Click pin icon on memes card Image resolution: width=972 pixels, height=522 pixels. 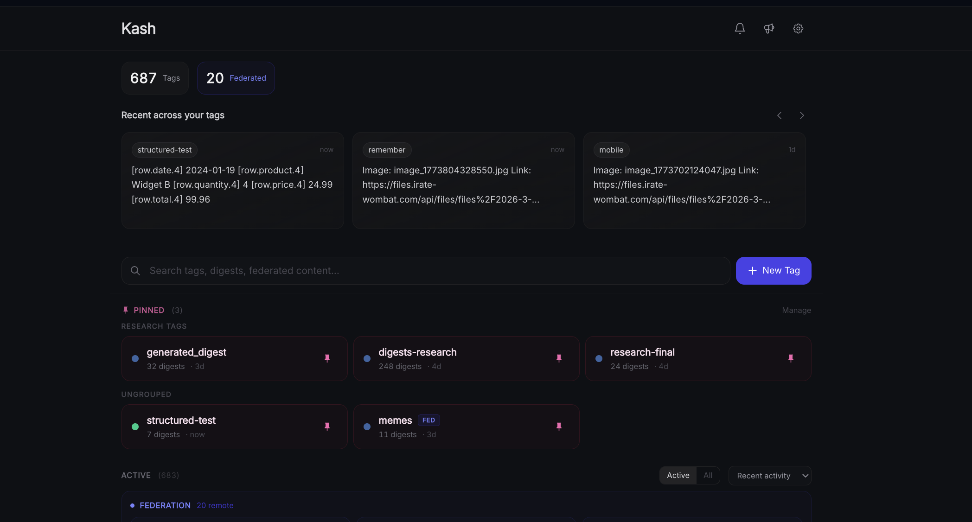tap(559, 427)
